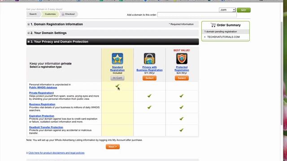Click the Protected Registration shield icon
Viewport: 287px width, 161px height.
click(182, 59)
